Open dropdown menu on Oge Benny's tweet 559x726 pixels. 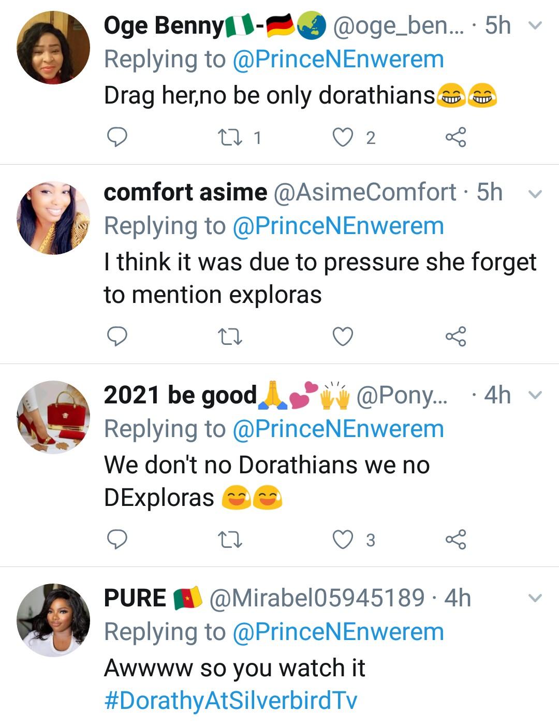[x=535, y=25]
